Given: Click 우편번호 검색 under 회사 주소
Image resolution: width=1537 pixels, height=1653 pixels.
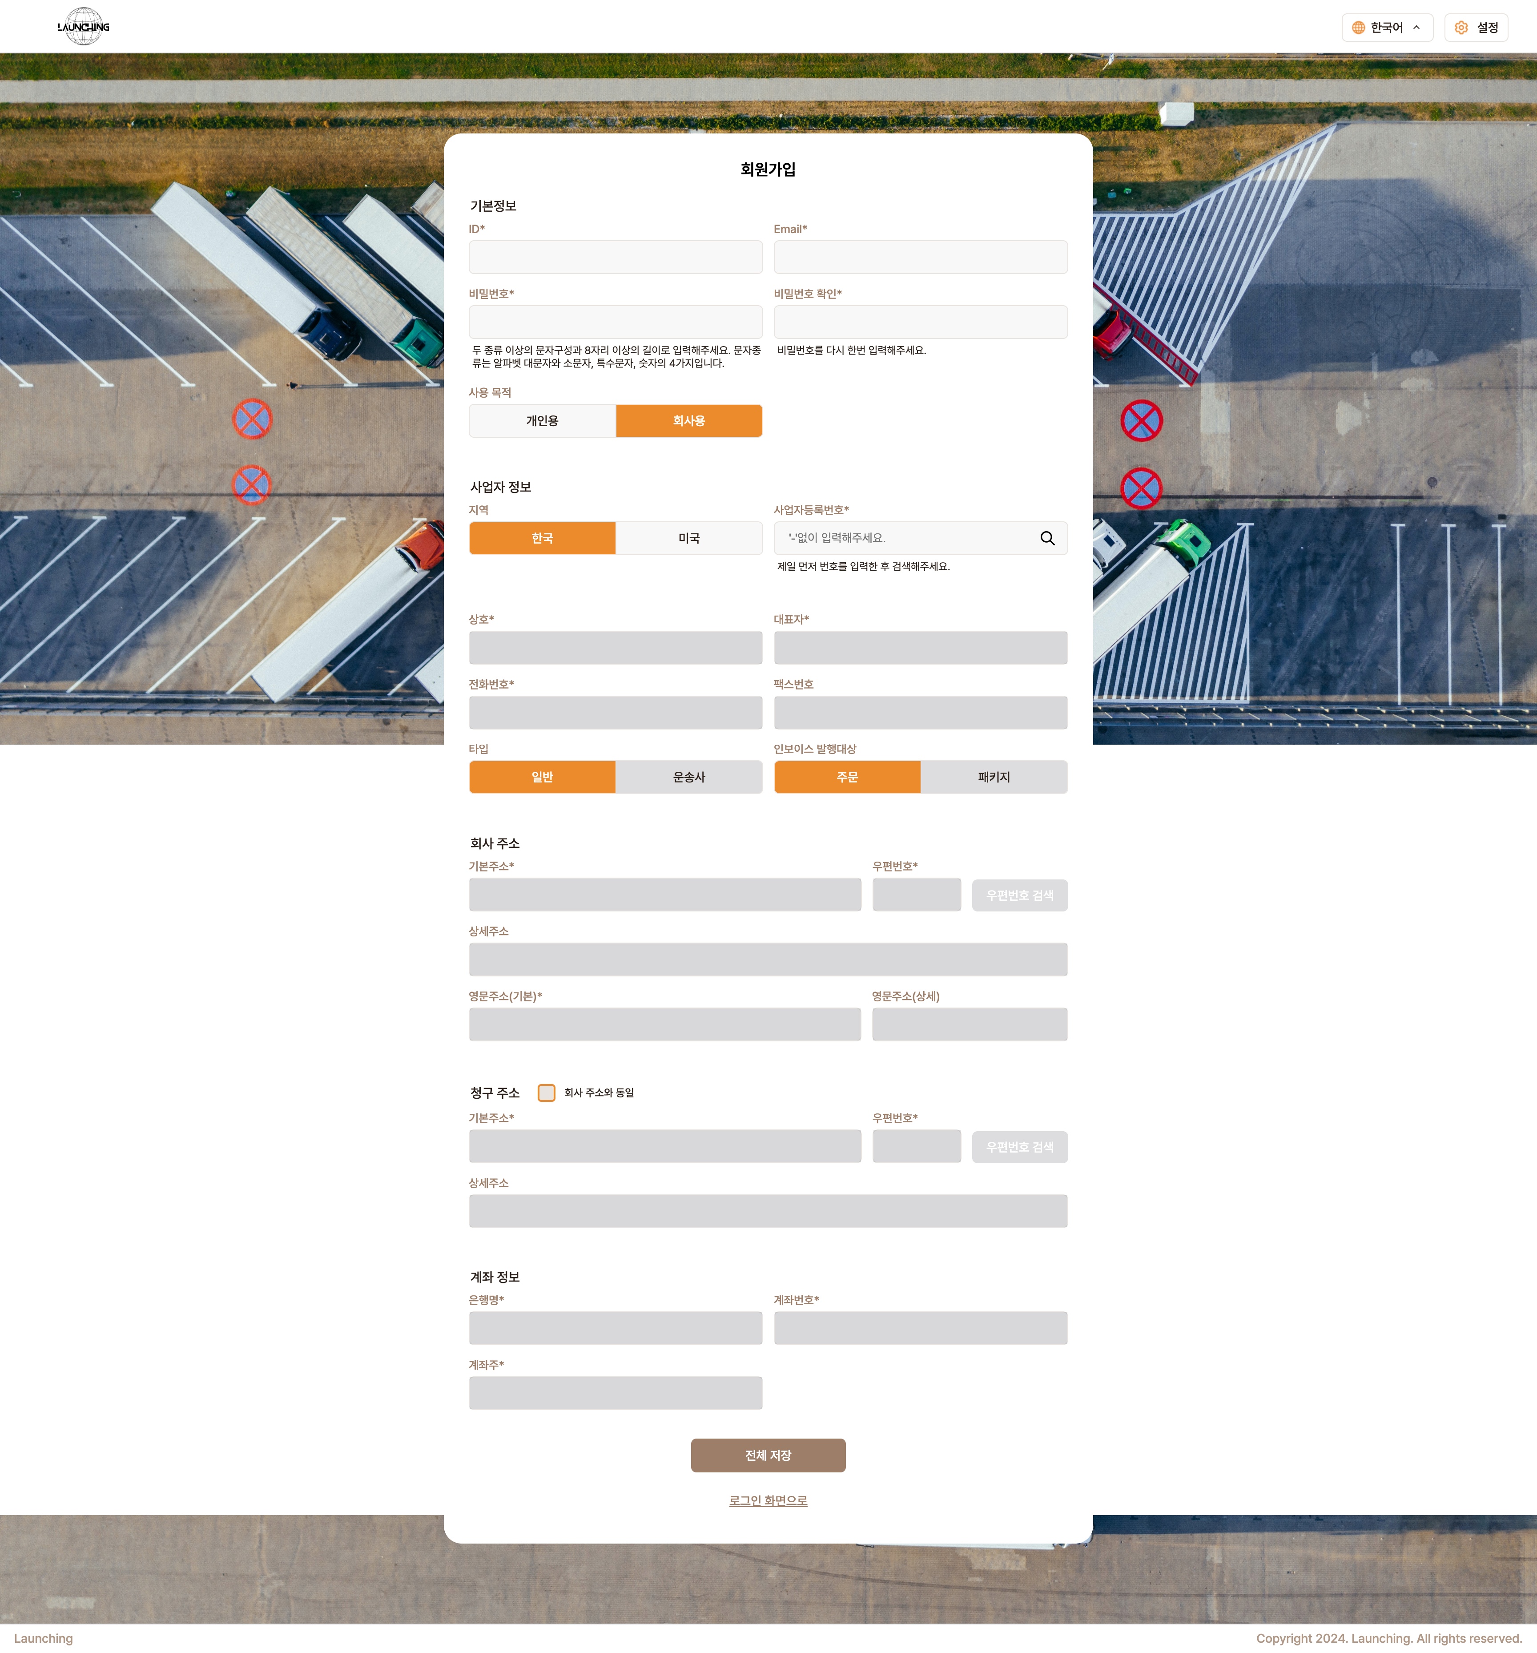Looking at the screenshot, I should [1019, 895].
